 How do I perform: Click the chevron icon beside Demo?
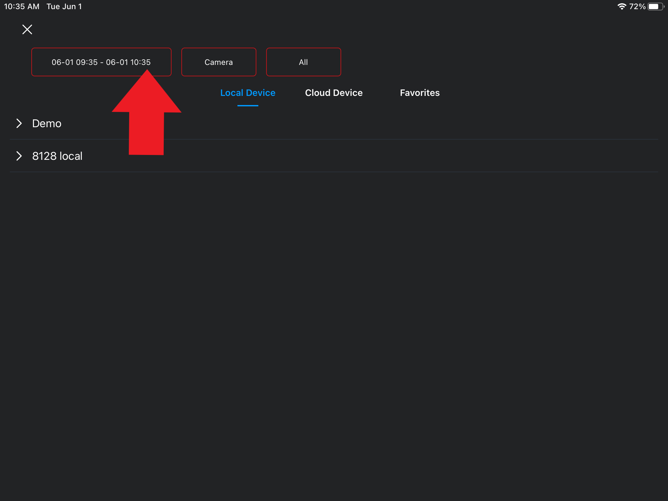click(x=19, y=123)
